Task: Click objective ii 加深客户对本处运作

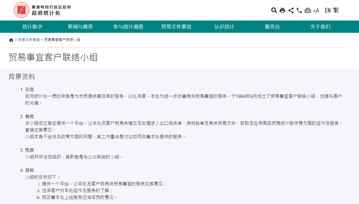Action: click(x=77, y=190)
